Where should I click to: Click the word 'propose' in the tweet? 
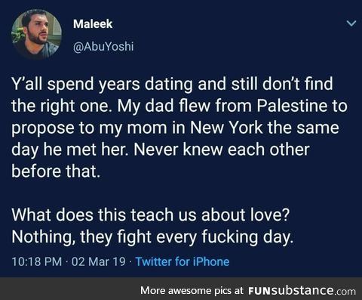point(43,128)
